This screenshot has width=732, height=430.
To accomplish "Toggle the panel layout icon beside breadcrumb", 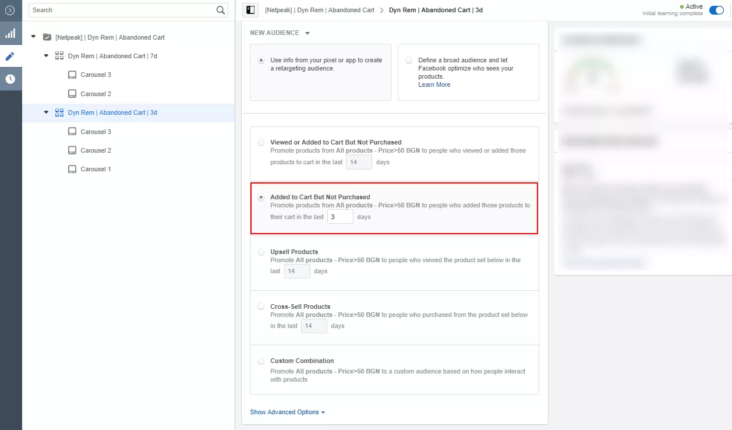I will click(250, 10).
